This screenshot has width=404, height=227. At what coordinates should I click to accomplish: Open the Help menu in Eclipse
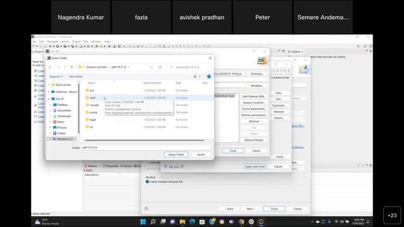coord(107,42)
